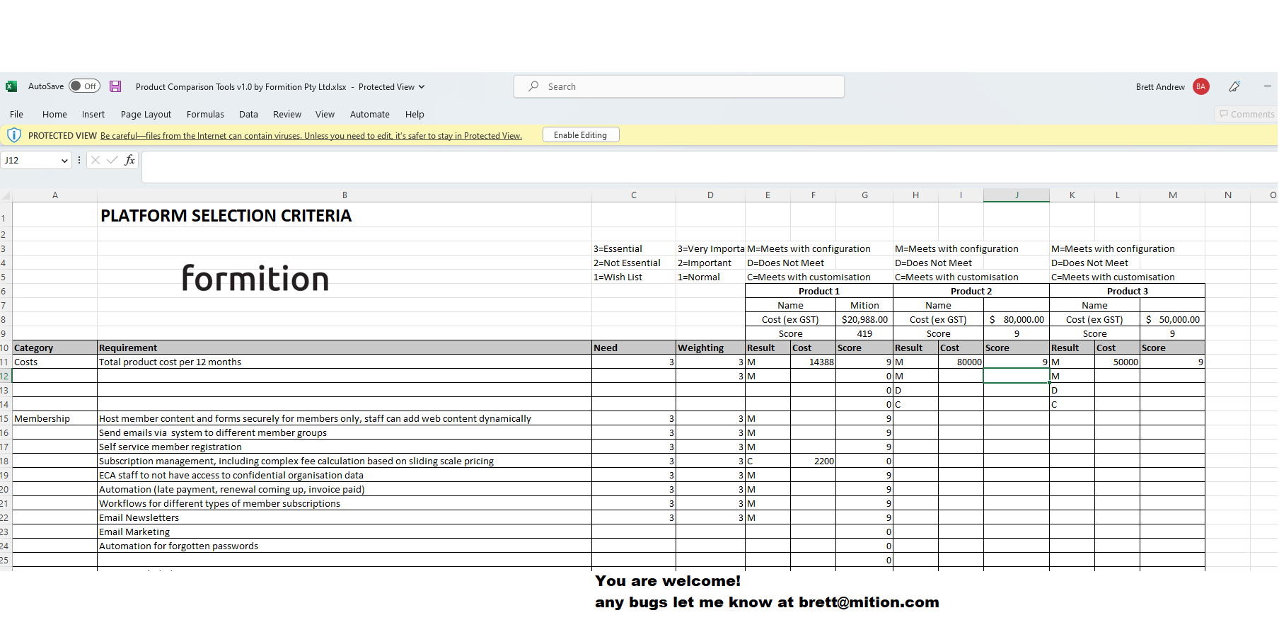Select column J header
The image size is (1279, 637).
click(1017, 195)
